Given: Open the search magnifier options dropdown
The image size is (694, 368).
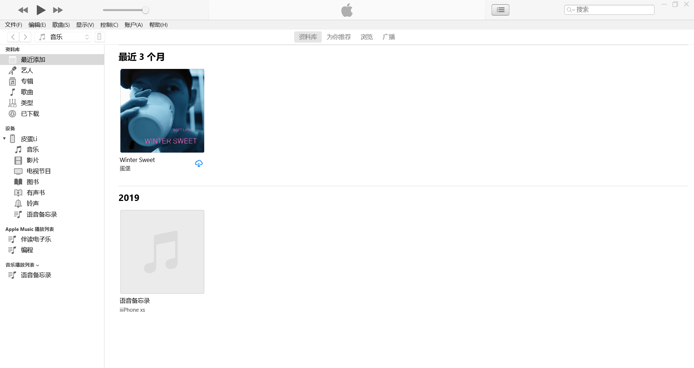Looking at the screenshot, I should pyautogui.click(x=571, y=10).
